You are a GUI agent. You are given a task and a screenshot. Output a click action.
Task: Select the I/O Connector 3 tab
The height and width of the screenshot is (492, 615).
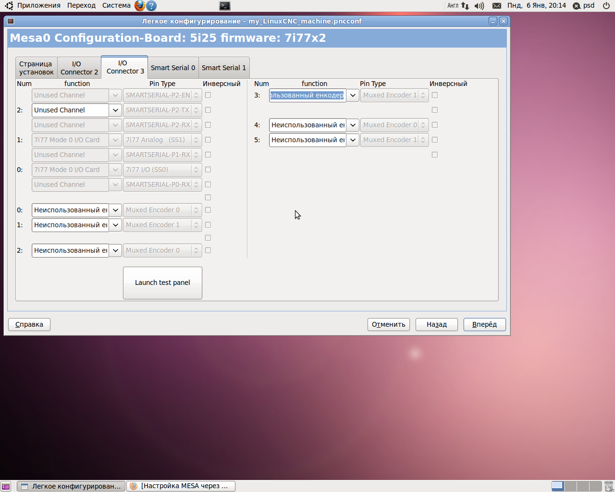click(125, 67)
